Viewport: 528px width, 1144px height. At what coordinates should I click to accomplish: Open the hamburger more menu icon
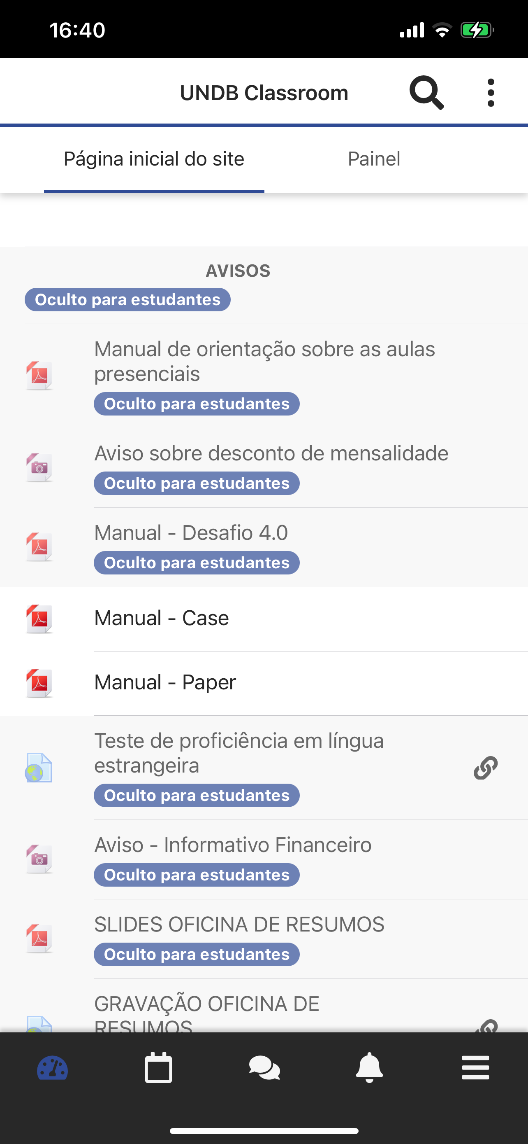475,1068
